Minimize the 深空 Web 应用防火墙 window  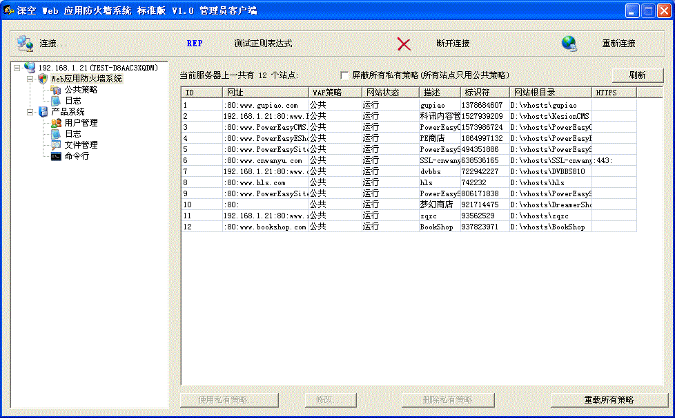tap(632, 11)
